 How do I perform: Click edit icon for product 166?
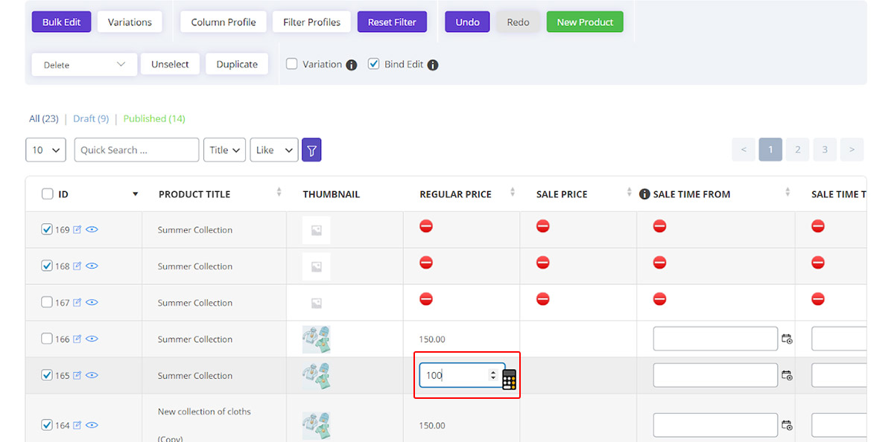pyautogui.click(x=77, y=339)
